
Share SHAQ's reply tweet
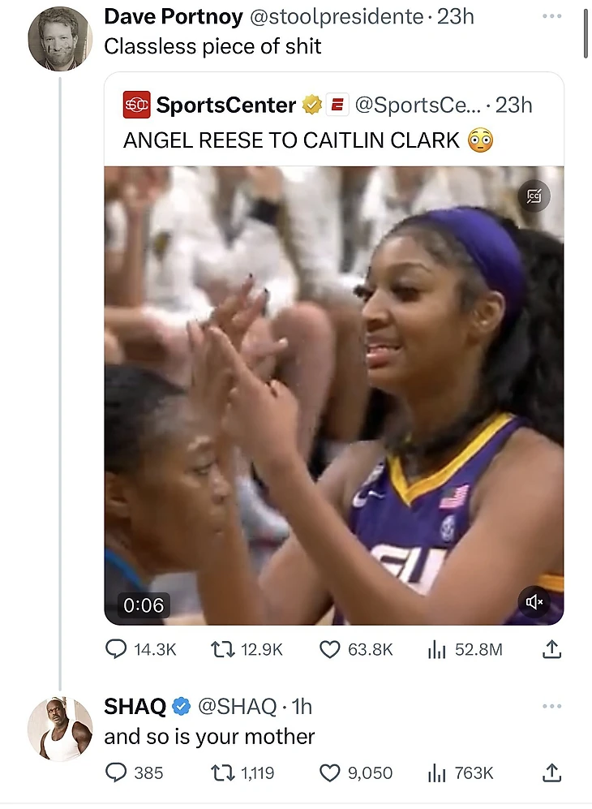[551, 772]
